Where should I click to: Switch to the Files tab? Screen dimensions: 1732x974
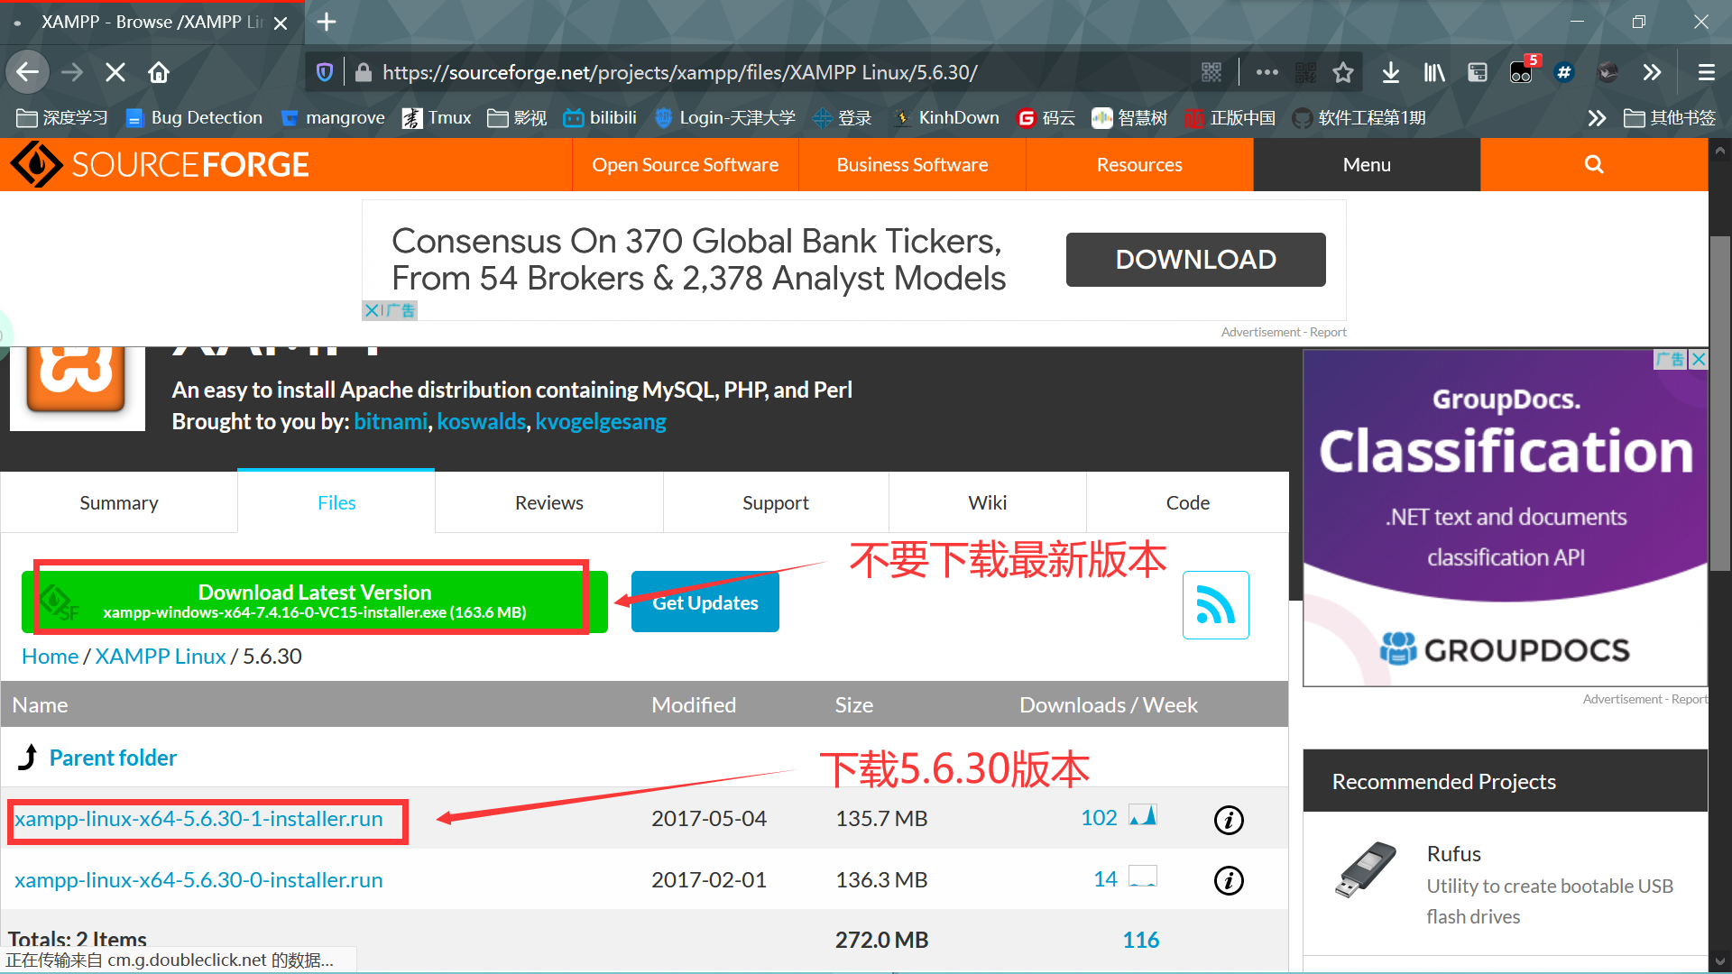336,502
